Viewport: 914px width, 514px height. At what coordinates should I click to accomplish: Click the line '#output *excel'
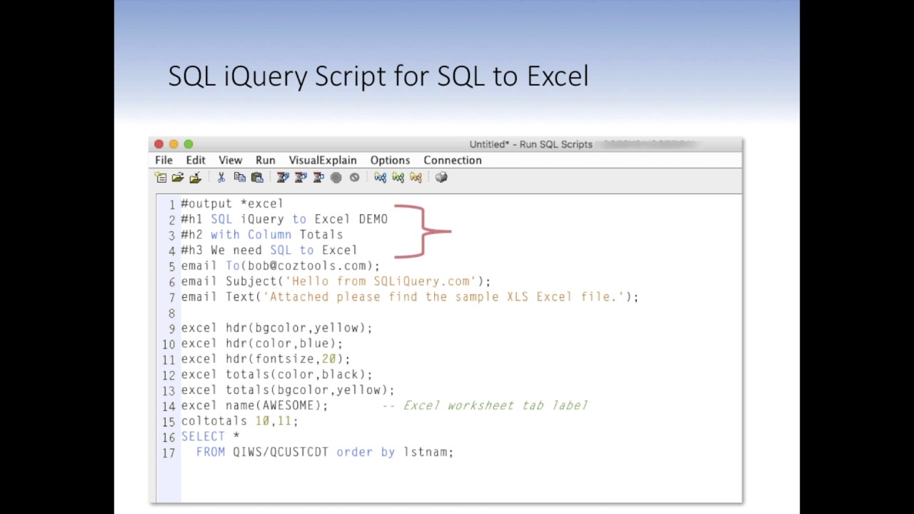coord(232,204)
